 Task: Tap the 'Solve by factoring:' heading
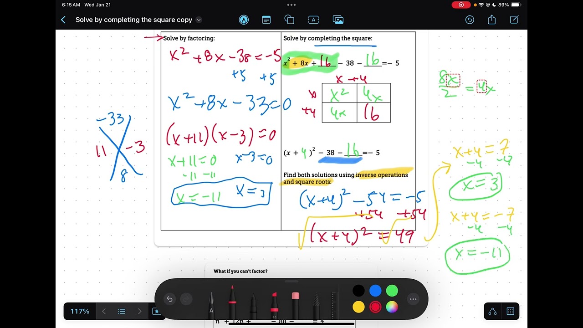pos(189,38)
